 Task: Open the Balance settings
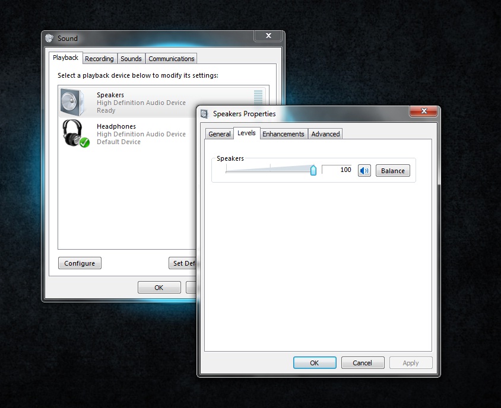point(393,171)
